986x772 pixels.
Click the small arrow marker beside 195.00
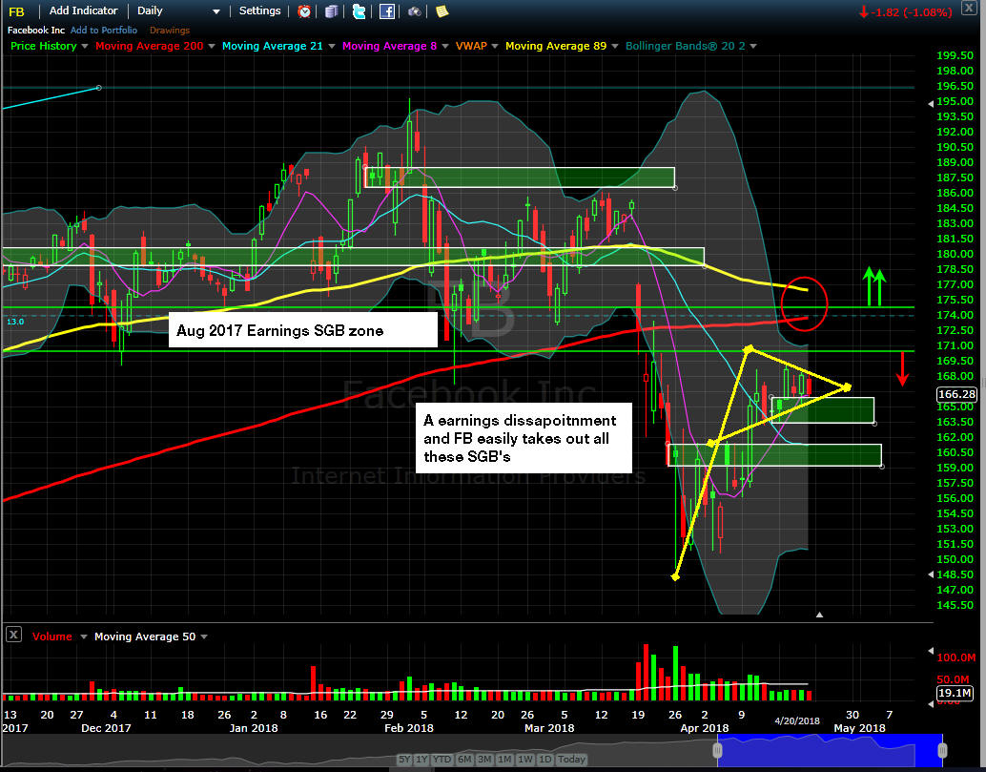point(931,104)
